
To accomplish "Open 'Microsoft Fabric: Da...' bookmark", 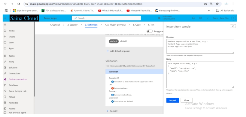I will (x=139, y=11).
